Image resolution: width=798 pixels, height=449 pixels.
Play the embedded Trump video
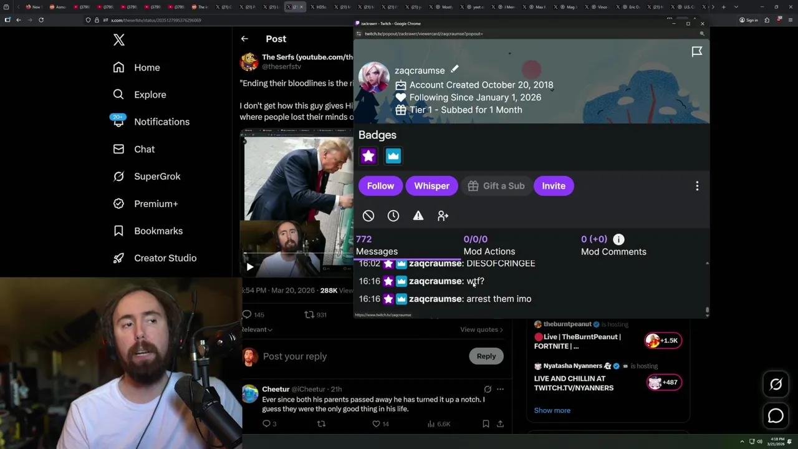(249, 267)
